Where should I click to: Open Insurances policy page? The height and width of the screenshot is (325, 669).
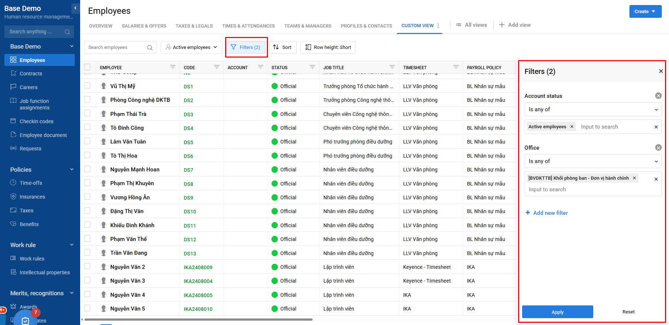coord(32,197)
